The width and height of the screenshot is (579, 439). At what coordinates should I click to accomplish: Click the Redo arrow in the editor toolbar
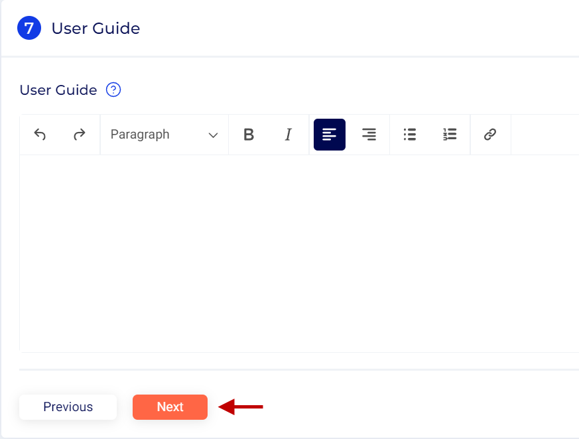pyautogui.click(x=80, y=135)
